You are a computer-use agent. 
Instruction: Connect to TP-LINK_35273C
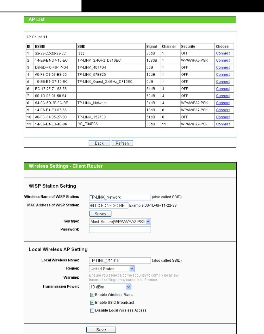223,117
